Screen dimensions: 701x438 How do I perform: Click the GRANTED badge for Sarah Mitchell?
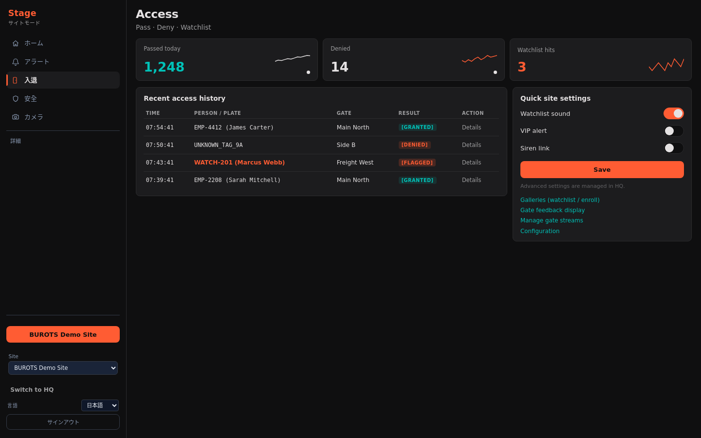417,180
